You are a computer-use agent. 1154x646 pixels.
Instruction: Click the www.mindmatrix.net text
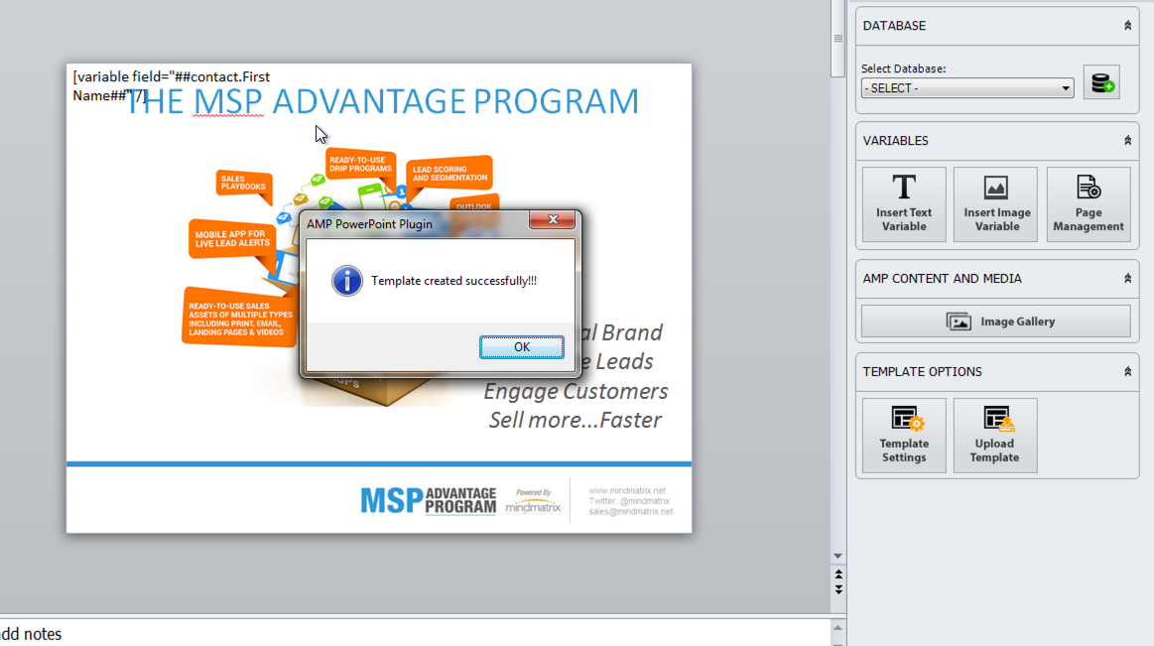click(627, 491)
